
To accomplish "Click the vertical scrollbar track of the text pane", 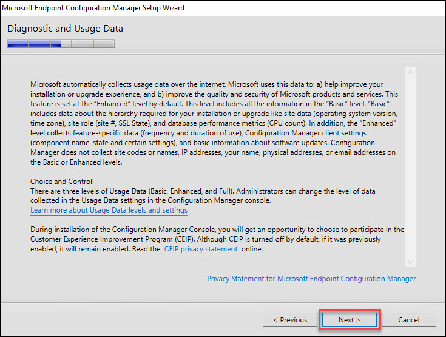I will [x=410, y=167].
